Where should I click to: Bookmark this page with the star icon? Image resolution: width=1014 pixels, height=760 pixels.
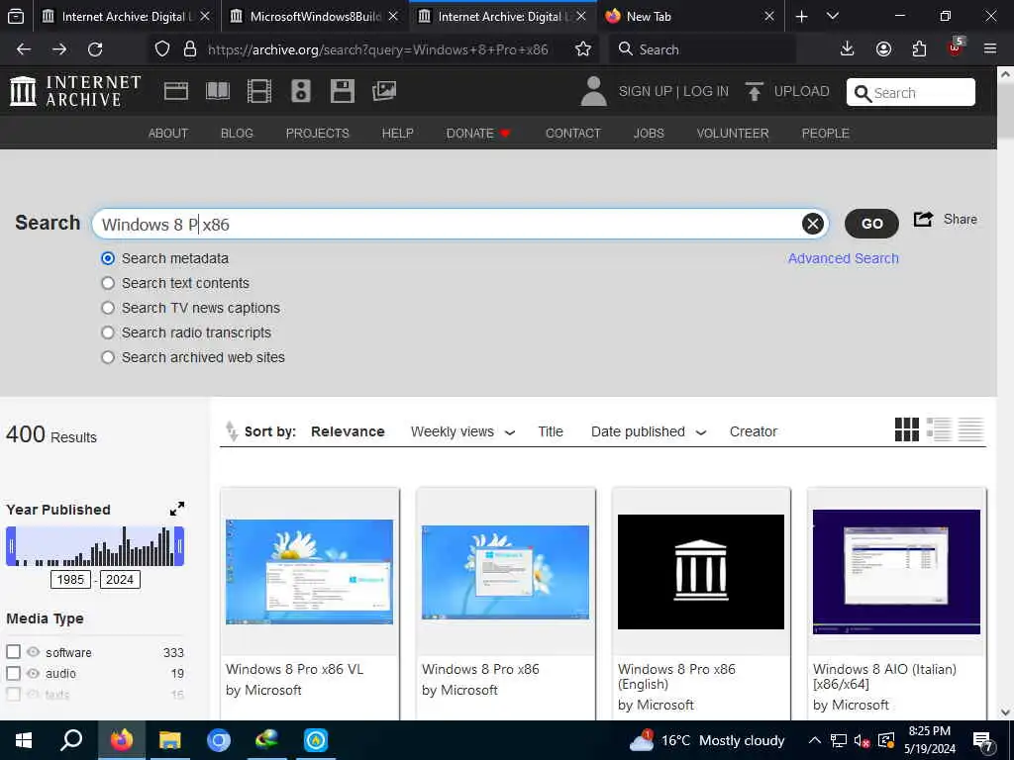583,49
